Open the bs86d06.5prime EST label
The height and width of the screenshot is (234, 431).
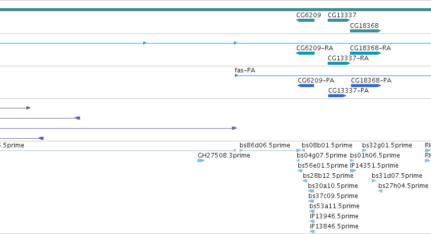pos(265,145)
